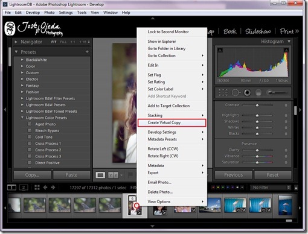Open Export submenu
Viewport: 308px width, 234px height.
click(172, 172)
